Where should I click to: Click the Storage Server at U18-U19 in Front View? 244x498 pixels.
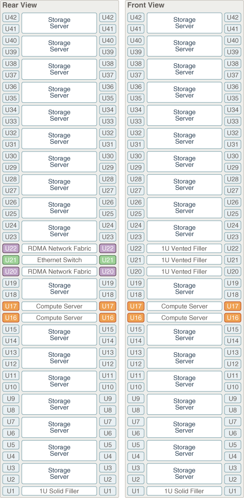pyautogui.click(x=184, y=289)
